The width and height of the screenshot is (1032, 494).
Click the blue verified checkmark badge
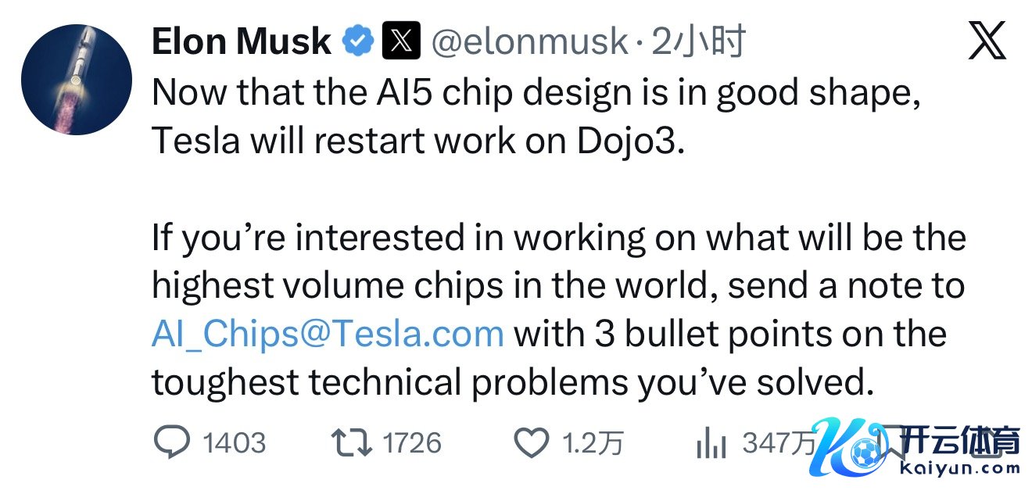pos(357,41)
